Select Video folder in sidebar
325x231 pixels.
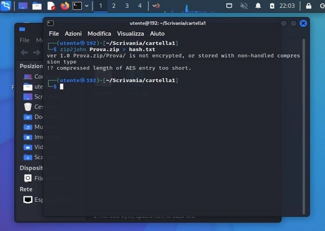click(32, 147)
